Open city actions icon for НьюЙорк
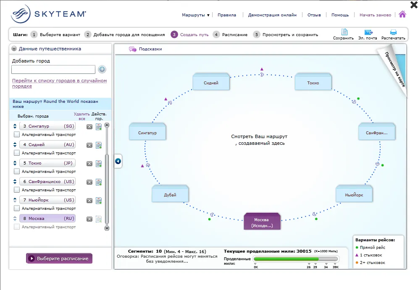 99,201
